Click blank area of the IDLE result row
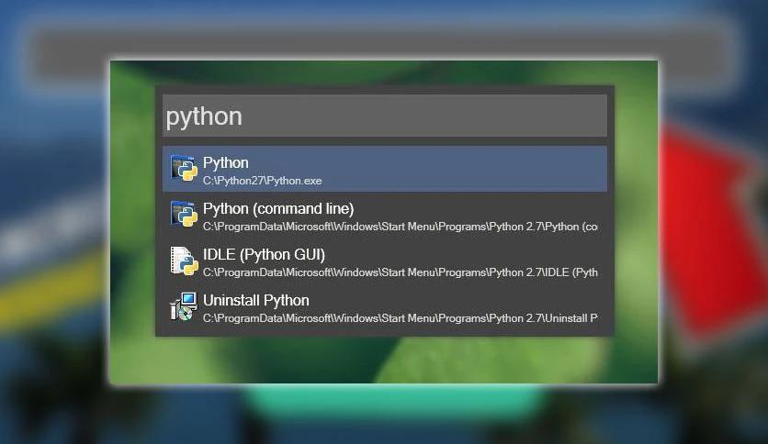Screen dimensions: 768x444 [x=466, y=255]
